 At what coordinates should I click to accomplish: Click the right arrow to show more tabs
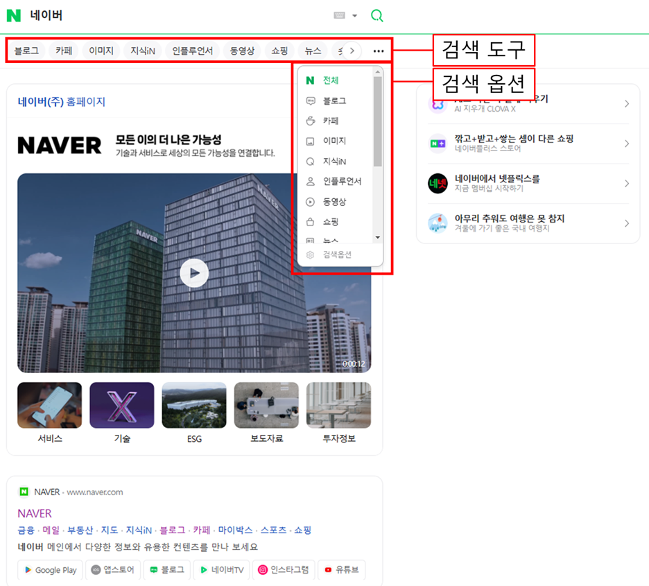coord(352,51)
